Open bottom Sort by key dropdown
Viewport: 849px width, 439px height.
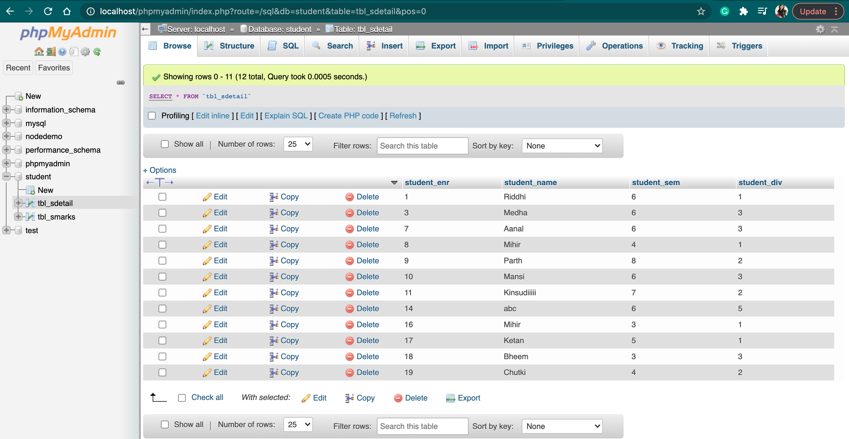click(562, 427)
